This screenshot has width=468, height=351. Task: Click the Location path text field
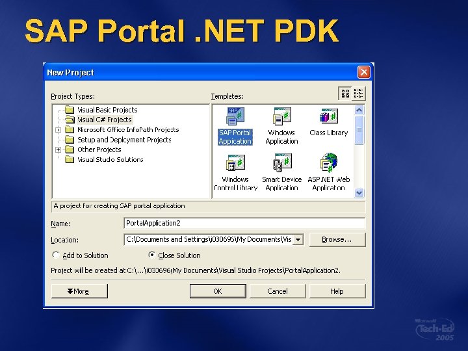209,239
